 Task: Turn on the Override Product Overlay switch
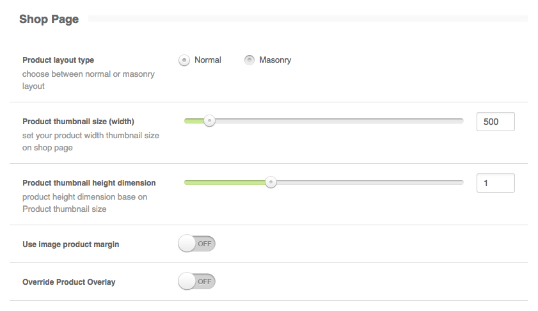(x=196, y=282)
